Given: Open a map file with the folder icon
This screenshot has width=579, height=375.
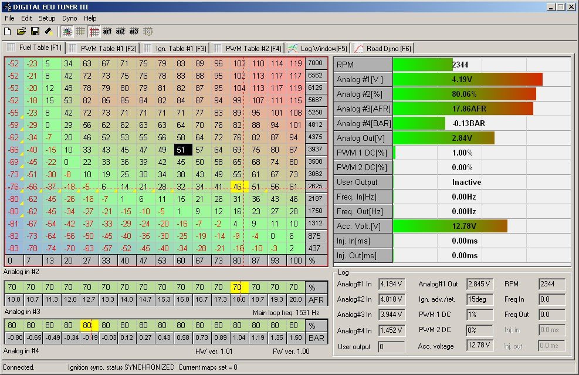Looking at the screenshot, I should pos(22,31).
